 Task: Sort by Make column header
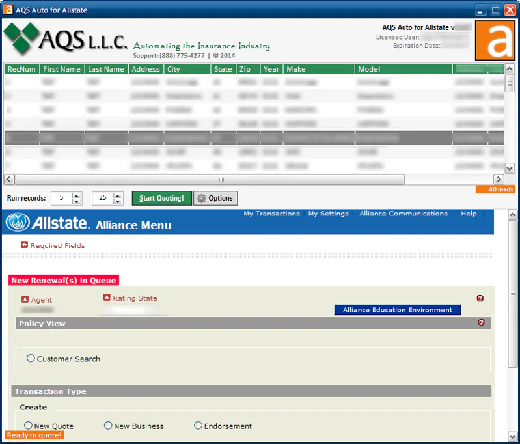pyautogui.click(x=319, y=69)
